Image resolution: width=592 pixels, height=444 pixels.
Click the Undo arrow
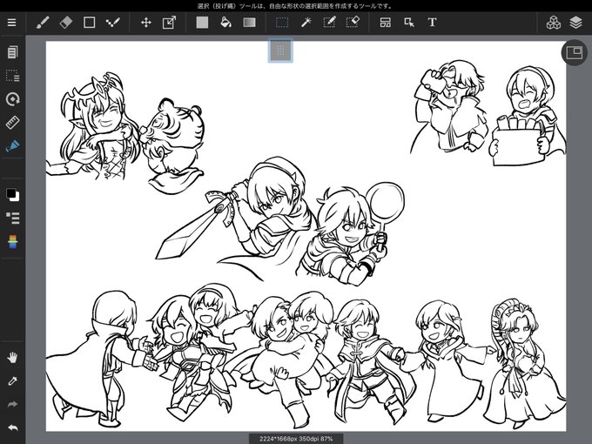[x=12, y=428]
